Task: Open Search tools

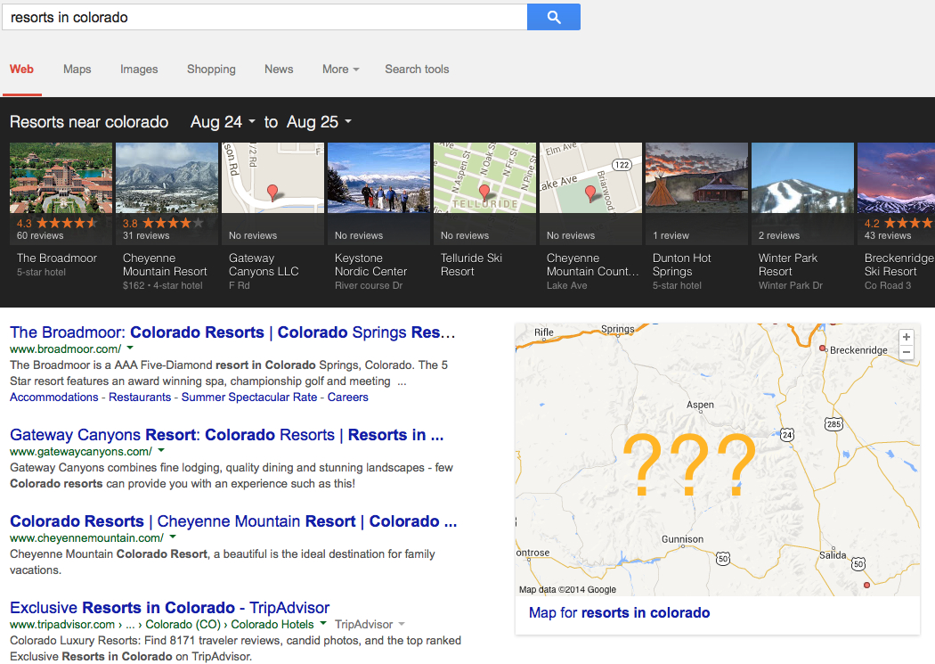Action: click(417, 70)
